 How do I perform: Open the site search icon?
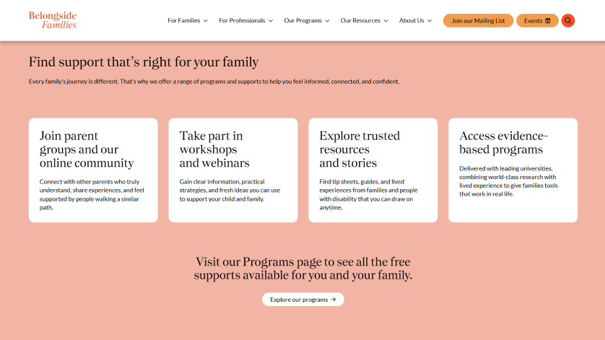[x=568, y=20]
